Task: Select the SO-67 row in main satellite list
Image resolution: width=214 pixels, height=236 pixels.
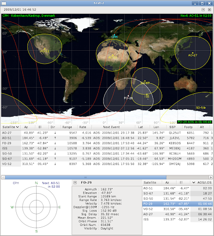Action: [107, 159]
